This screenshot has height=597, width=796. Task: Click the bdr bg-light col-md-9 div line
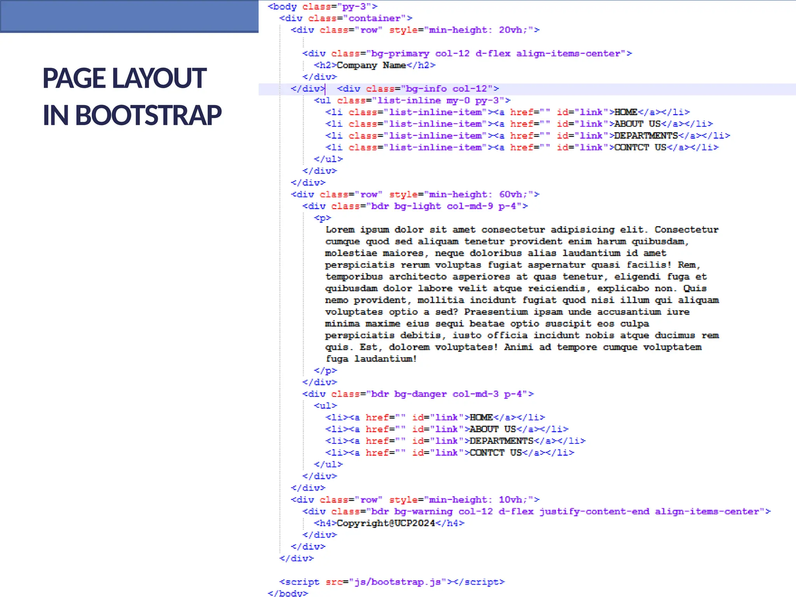[415, 206]
